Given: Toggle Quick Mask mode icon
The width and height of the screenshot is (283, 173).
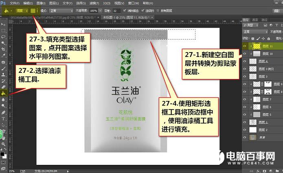Looking at the screenshot, I should click(3, 162).
